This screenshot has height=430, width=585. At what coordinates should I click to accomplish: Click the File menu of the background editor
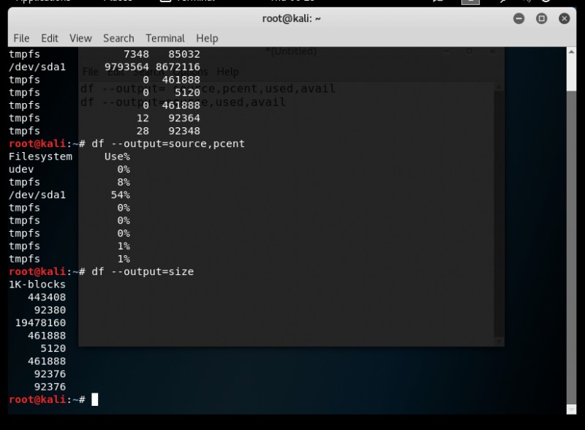pyautogui.click(x=89, y=71)
